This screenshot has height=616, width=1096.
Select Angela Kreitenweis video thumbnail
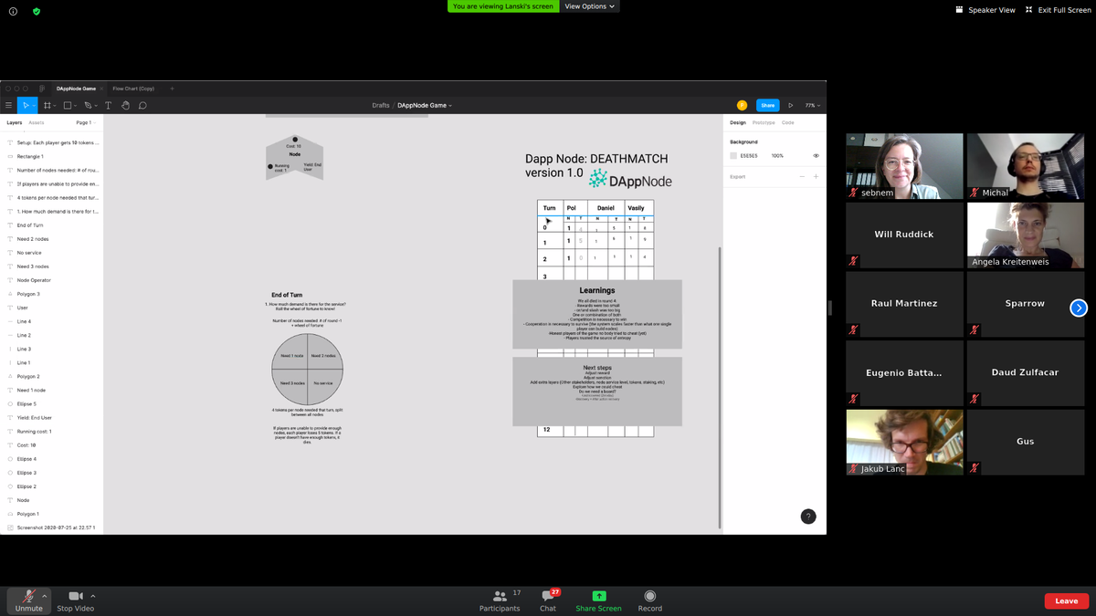click(x=1025, y=235)
